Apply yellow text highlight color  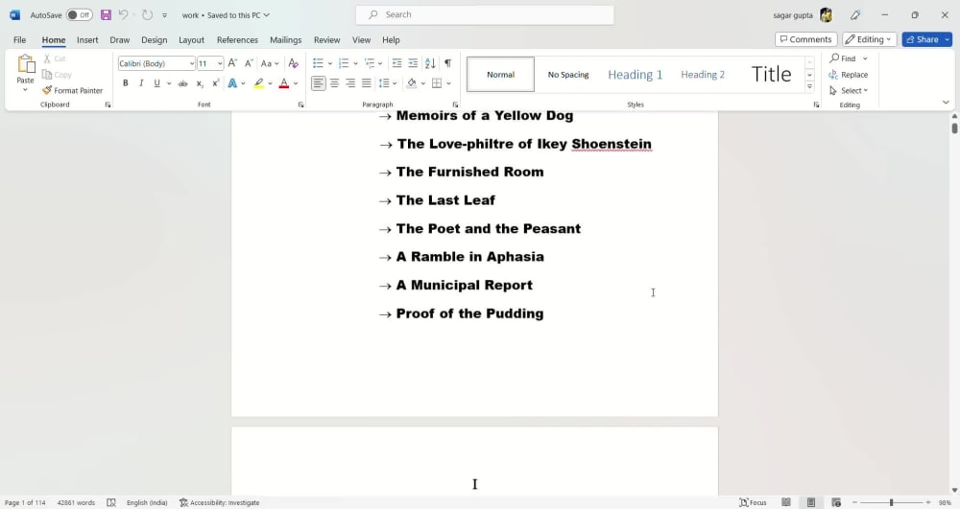[x=259, y=83]
